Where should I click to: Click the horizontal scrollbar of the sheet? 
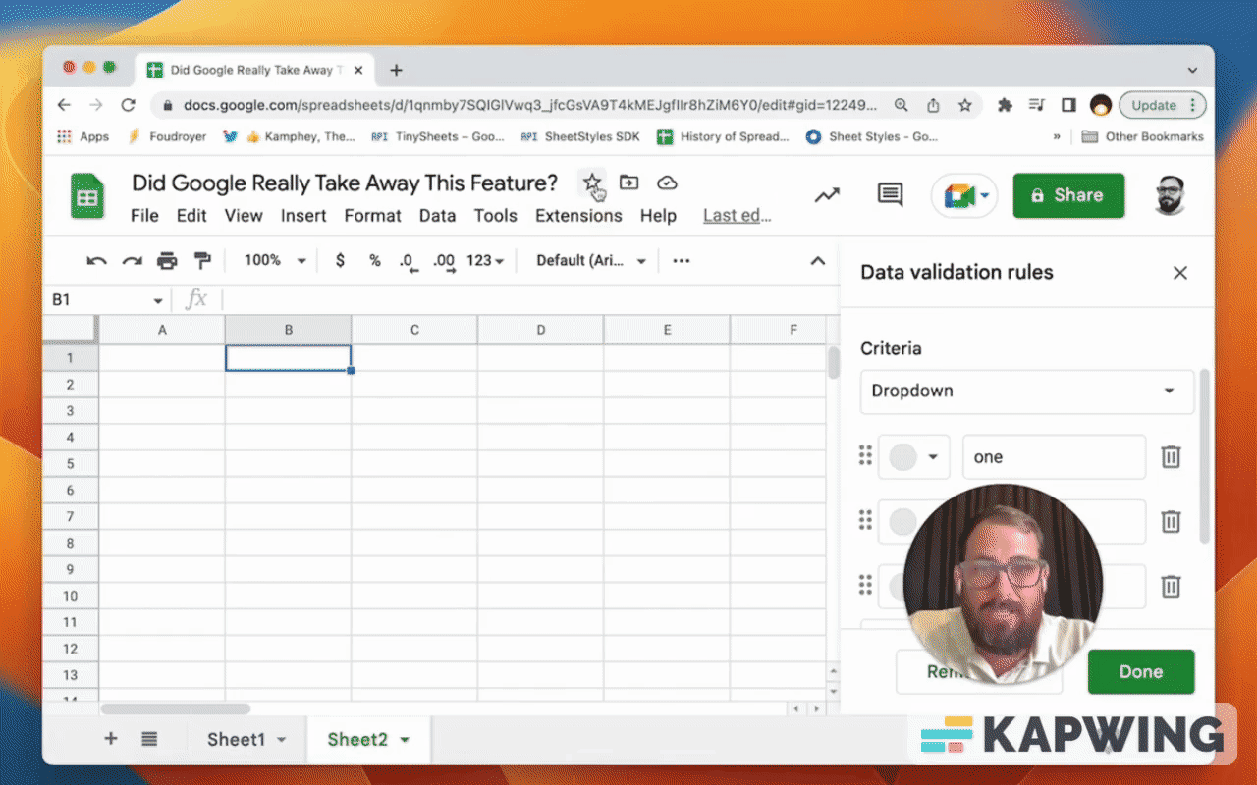point(176,708)
